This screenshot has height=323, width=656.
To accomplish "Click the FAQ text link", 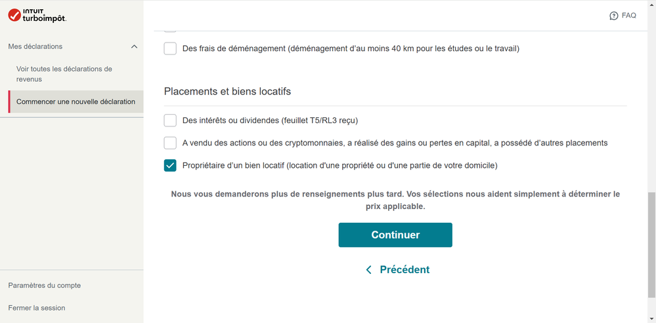I will click(x=629, y=16).
